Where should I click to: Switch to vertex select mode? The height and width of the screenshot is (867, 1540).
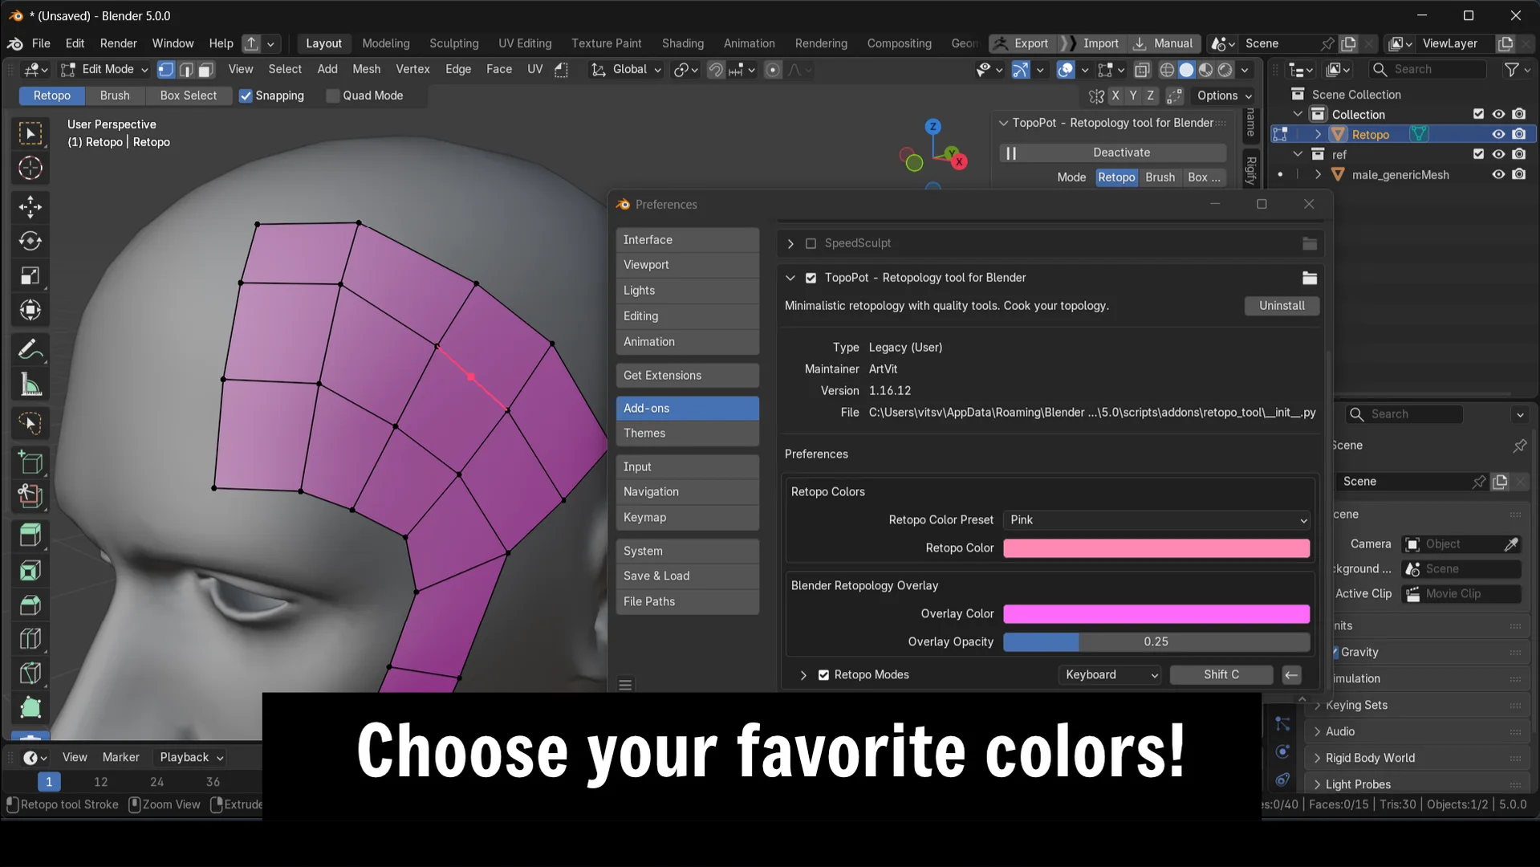[166, 70]
